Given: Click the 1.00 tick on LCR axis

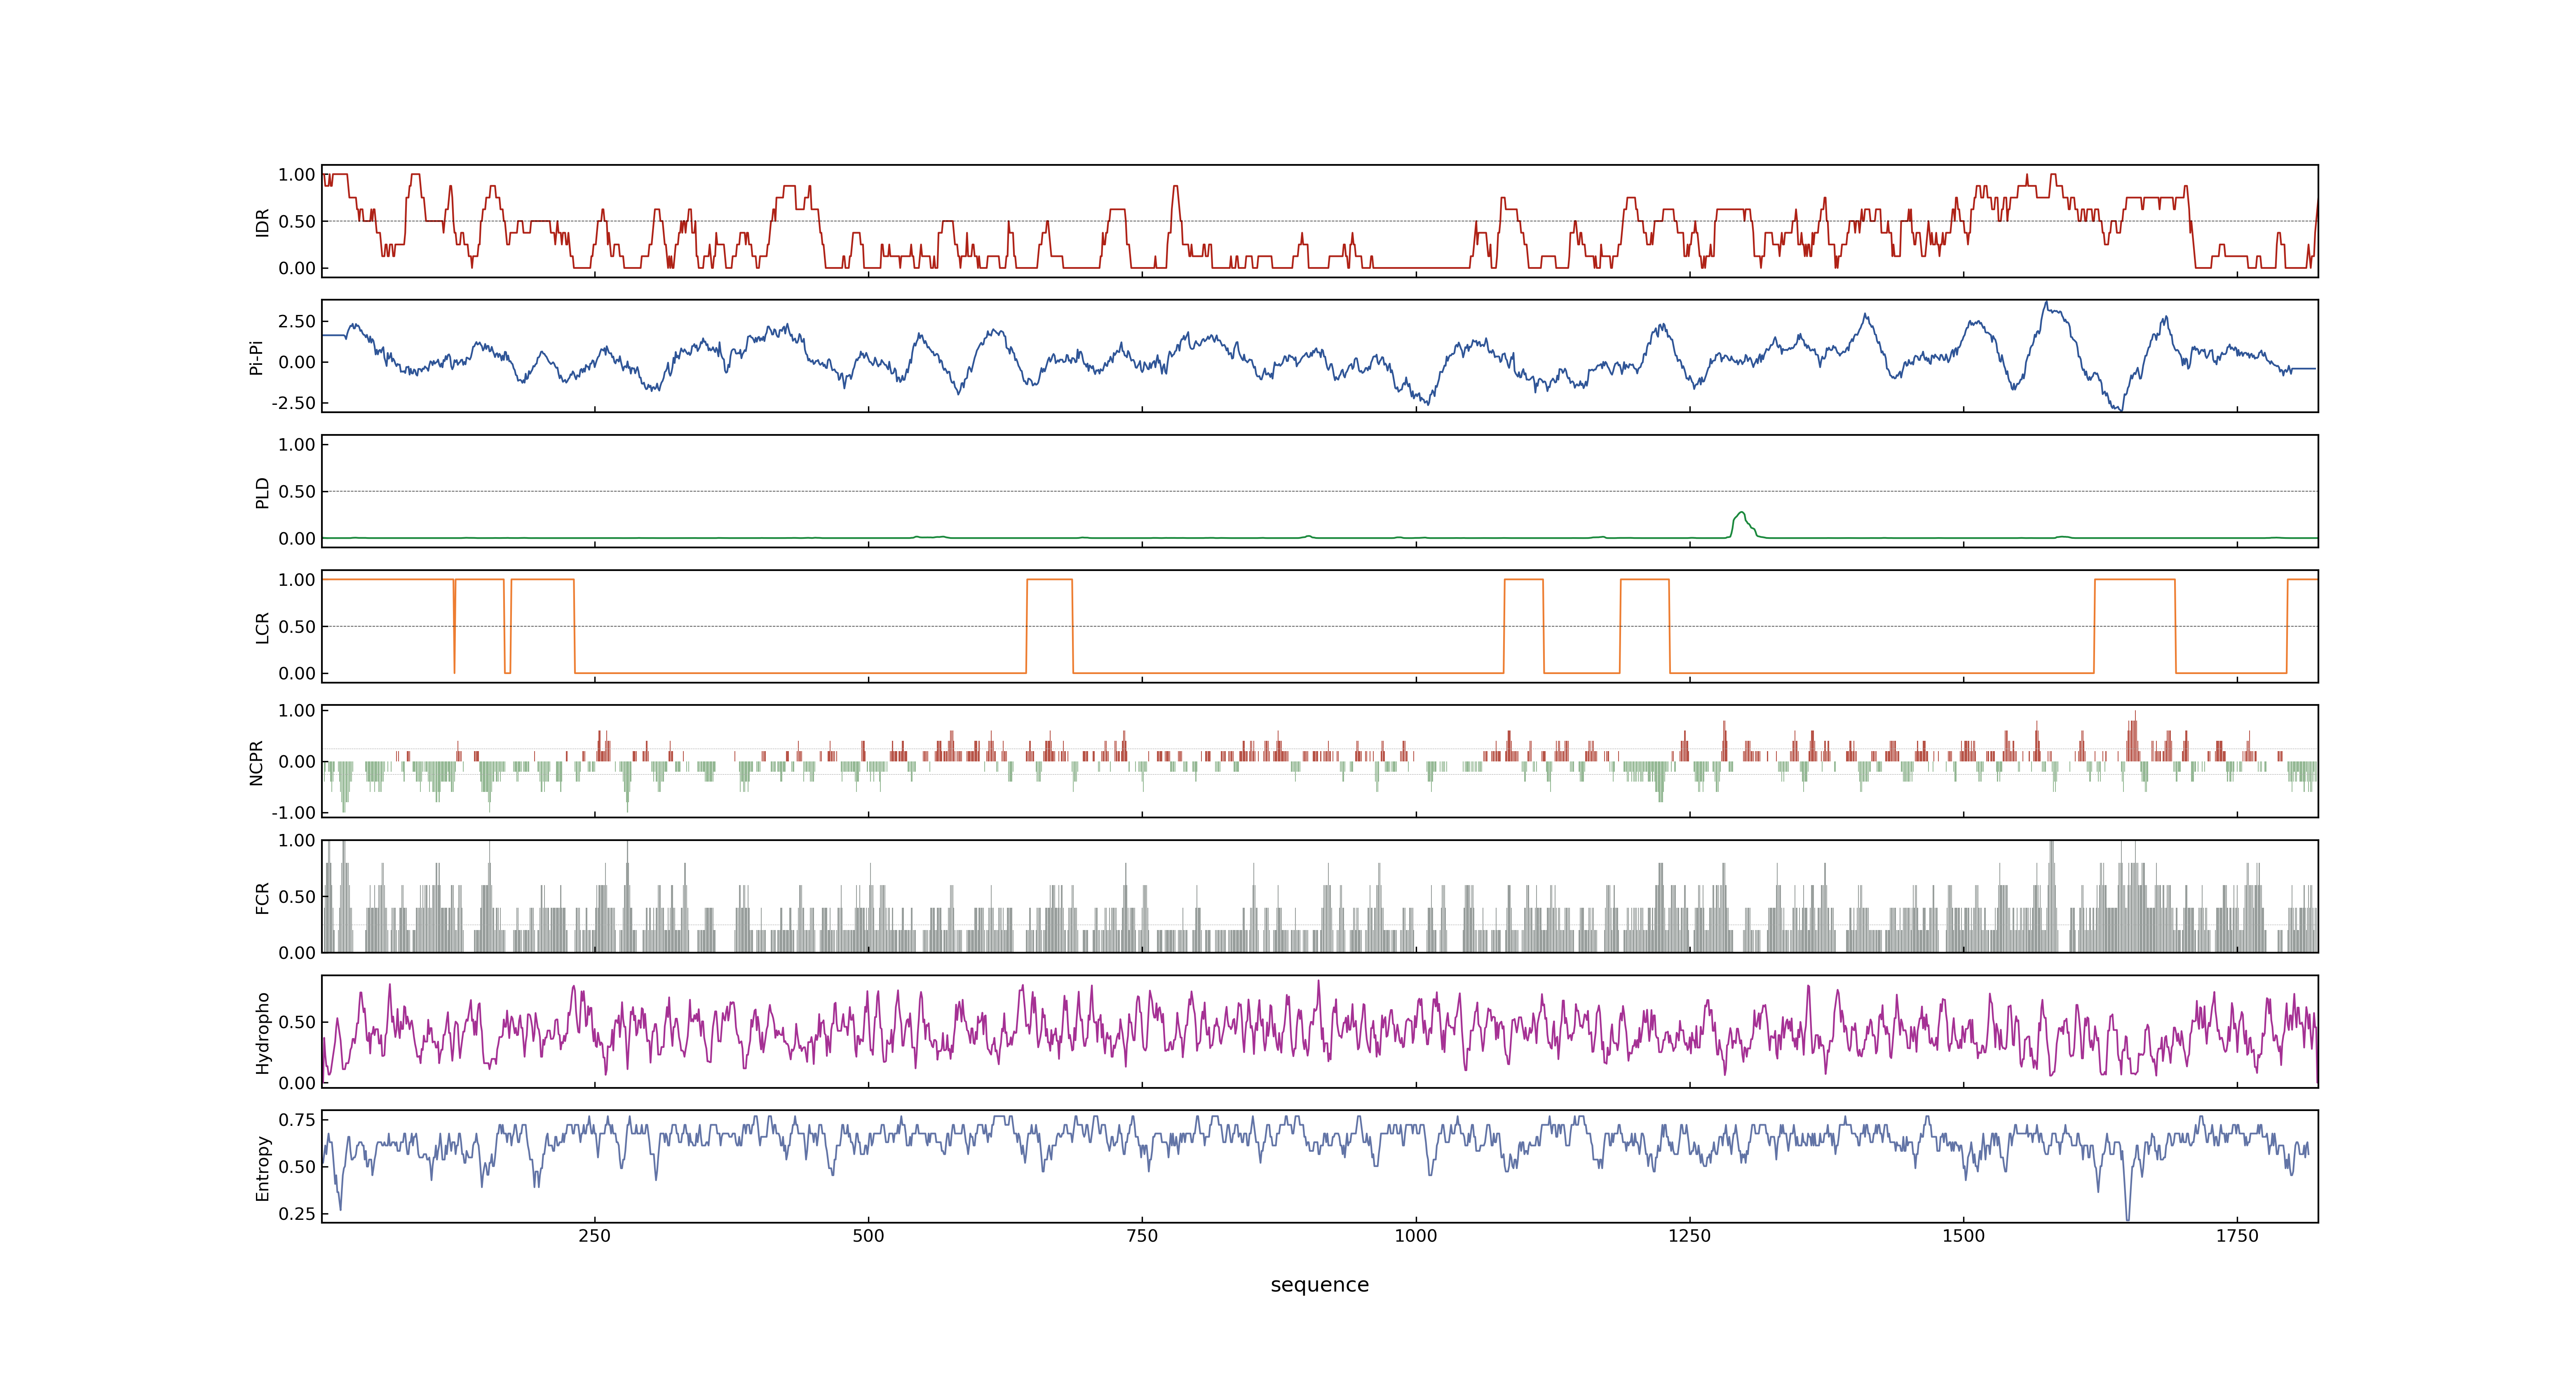Looking at the screenshot, I should [297, 579].
